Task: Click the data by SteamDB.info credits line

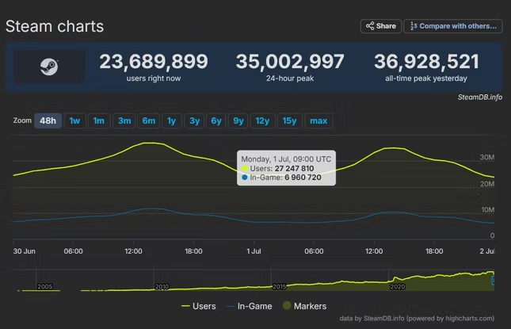Action: 417,318
